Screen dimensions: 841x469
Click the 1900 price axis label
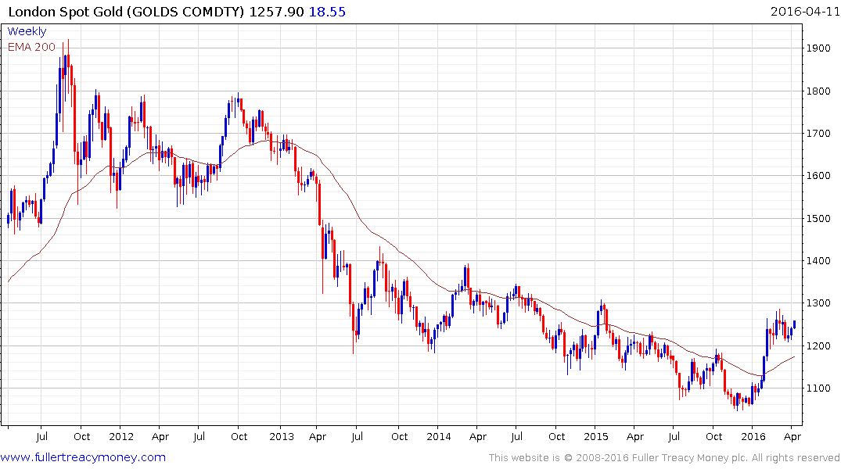[818, 48]
